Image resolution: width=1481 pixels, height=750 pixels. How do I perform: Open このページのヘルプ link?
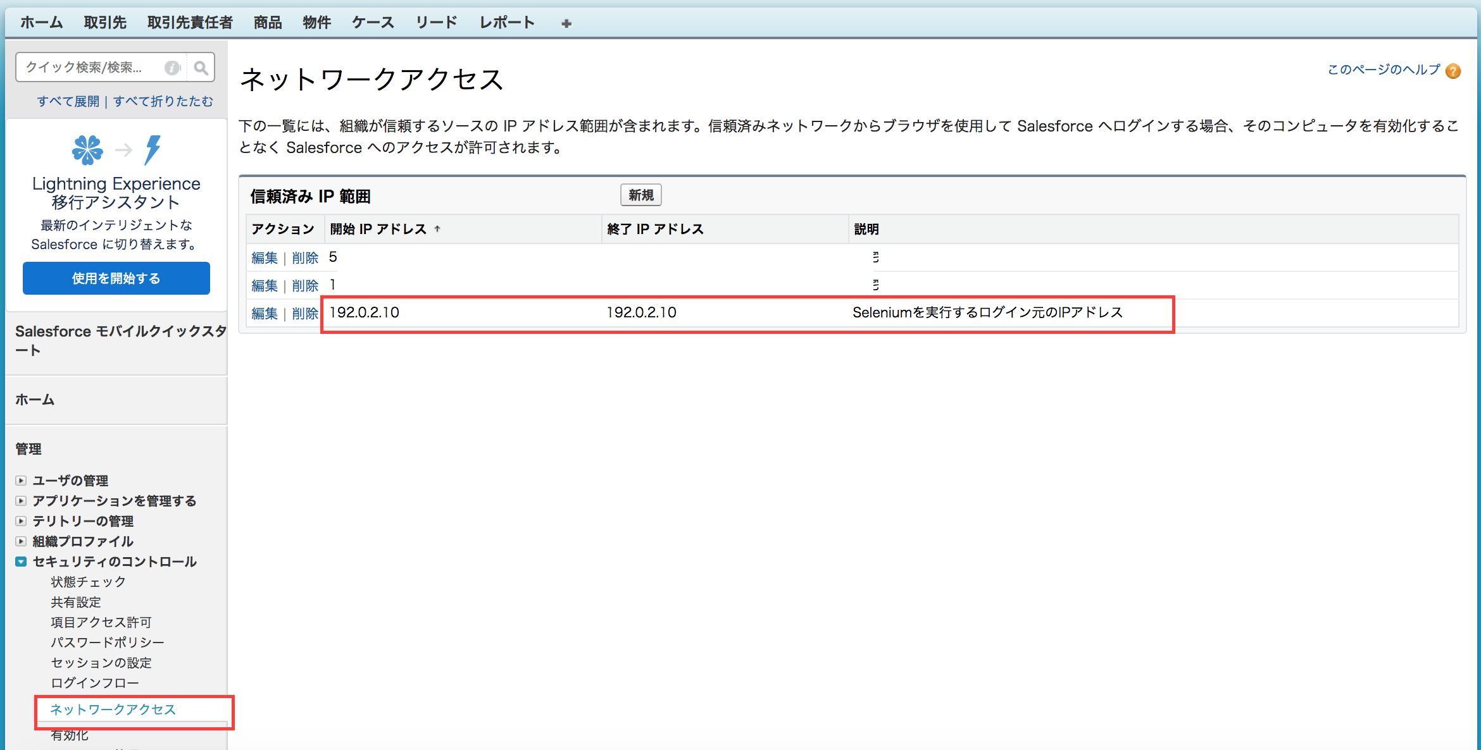pos(1384,70)
